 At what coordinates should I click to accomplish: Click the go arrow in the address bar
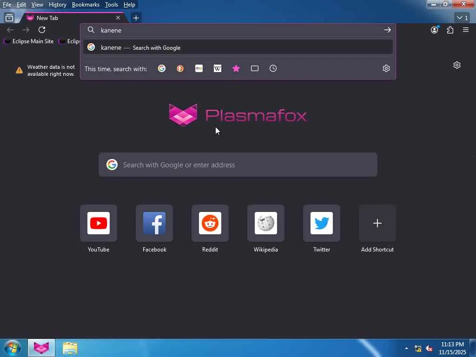(x=387, y=30)
